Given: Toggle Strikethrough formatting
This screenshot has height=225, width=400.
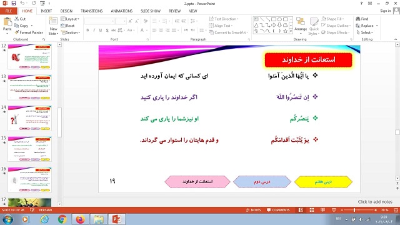Looking at the screenshot, I should (x=113, y=30).
